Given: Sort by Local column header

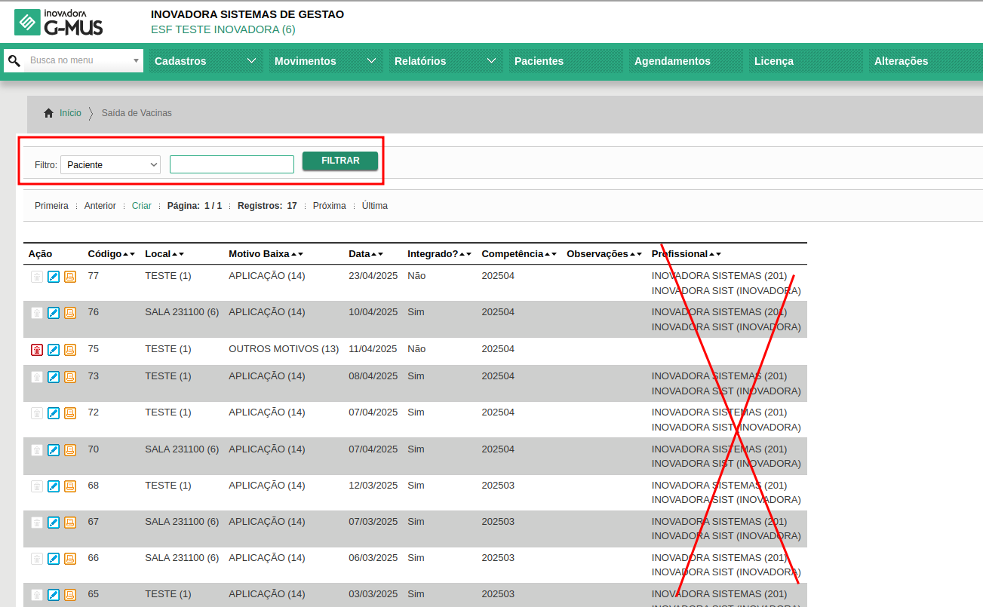Looking at the screenshot, I should 158,254.
